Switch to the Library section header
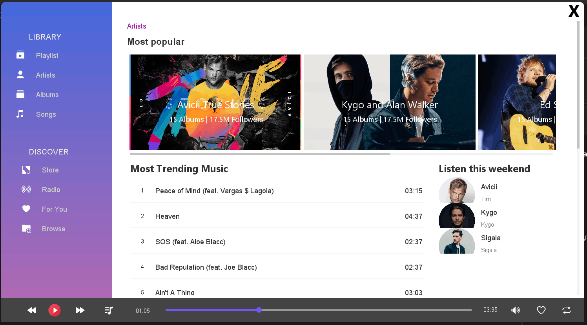The image size is (587, 325). coord(45,37)
